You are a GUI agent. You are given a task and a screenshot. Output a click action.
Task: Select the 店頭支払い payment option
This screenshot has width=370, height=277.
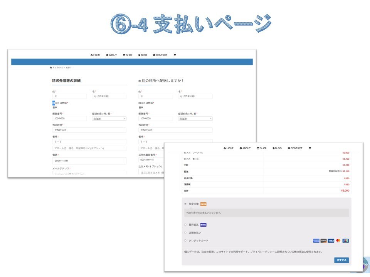(185, 233)
